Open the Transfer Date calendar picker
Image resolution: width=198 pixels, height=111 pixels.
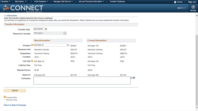click(46, 29)
